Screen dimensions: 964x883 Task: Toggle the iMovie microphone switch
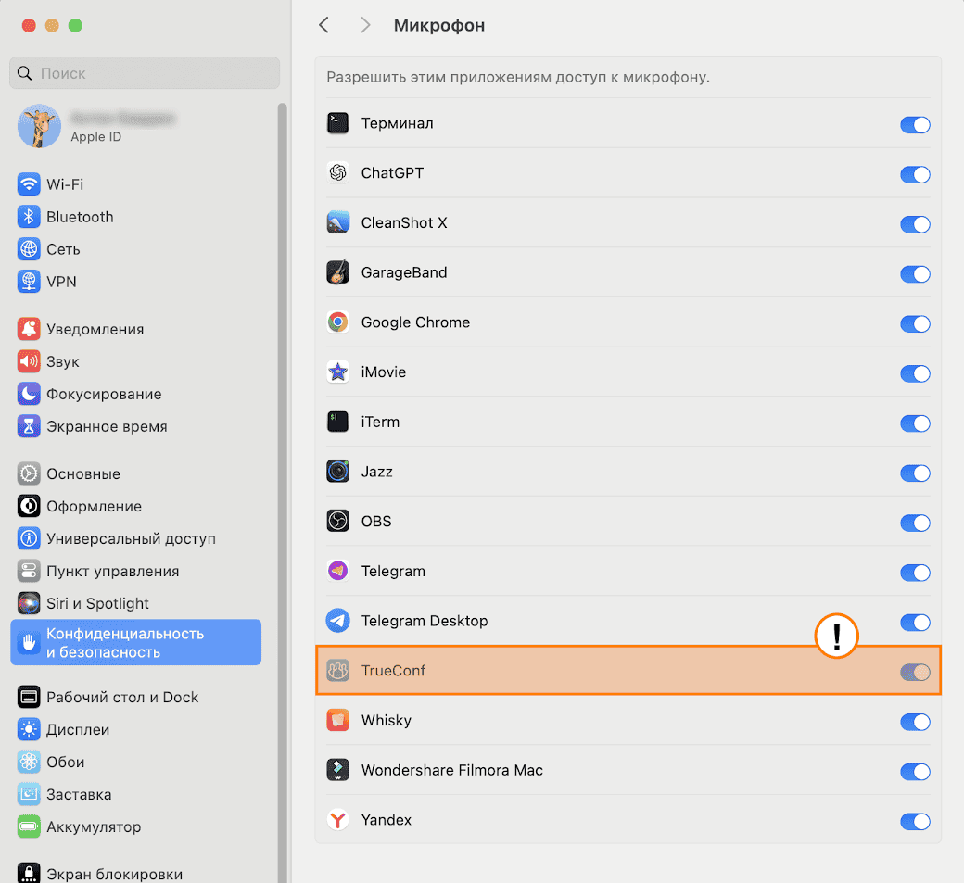pyautogui.click(x=915, y=373)
